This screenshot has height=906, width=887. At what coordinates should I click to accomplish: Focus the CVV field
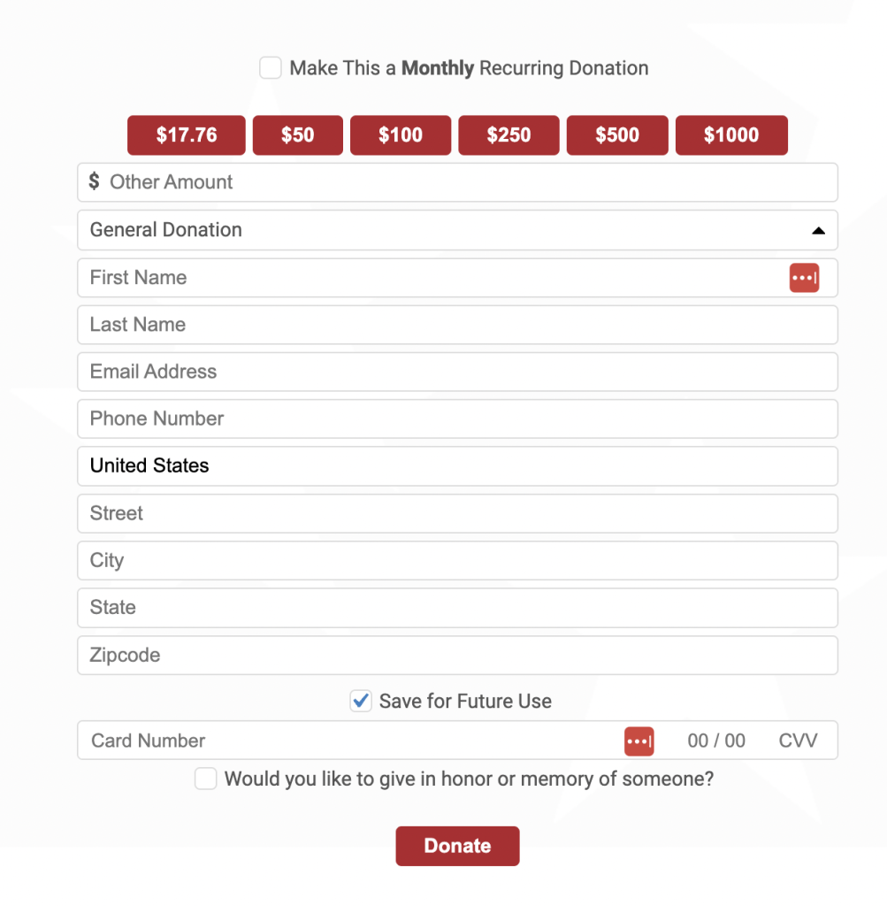(x=798, y=741)
